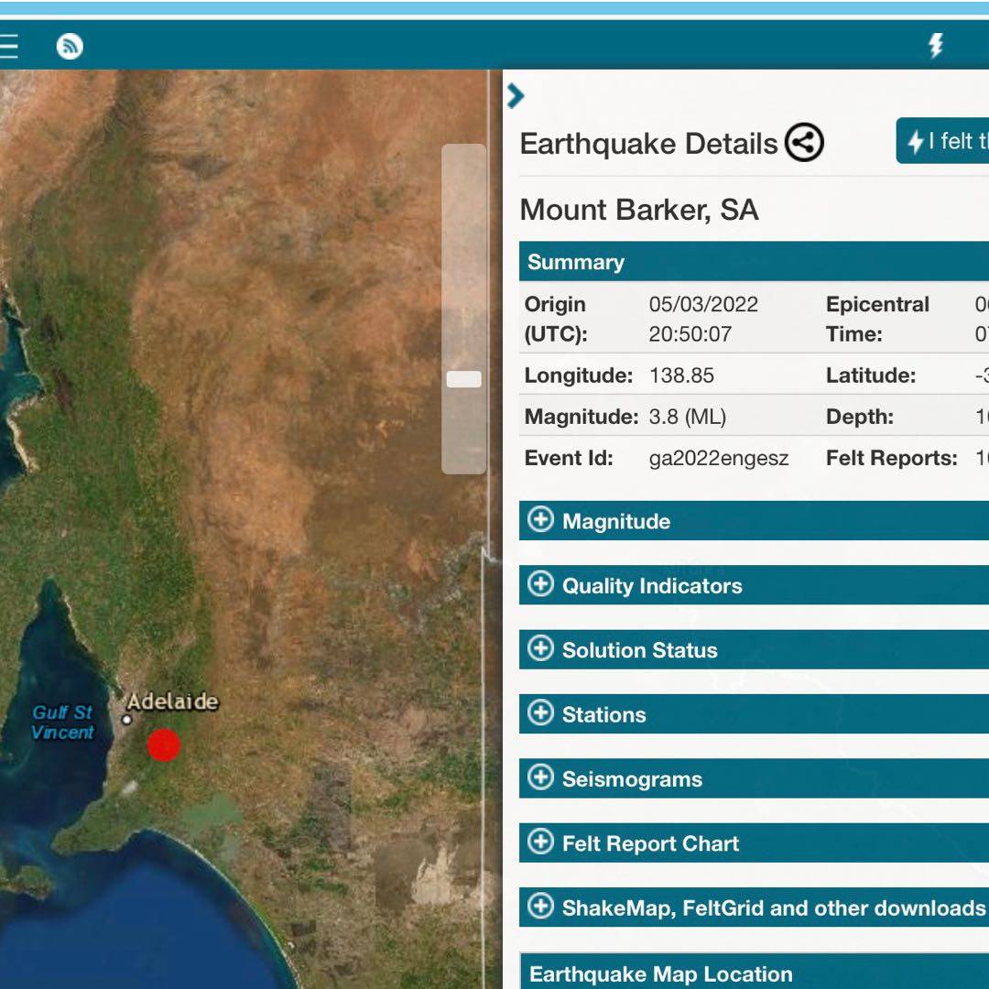Open the hamburger menu in the top bar
This screenshot has width=989, height=989.
click(7, 46)
